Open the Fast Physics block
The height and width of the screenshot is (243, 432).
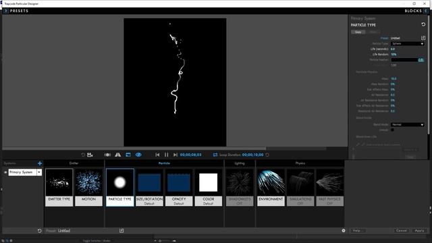(x=330, y=188)
